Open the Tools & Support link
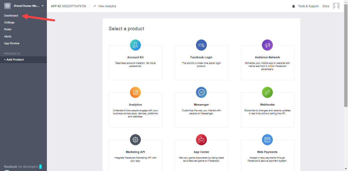348x171 pixels. coord(308,6)
